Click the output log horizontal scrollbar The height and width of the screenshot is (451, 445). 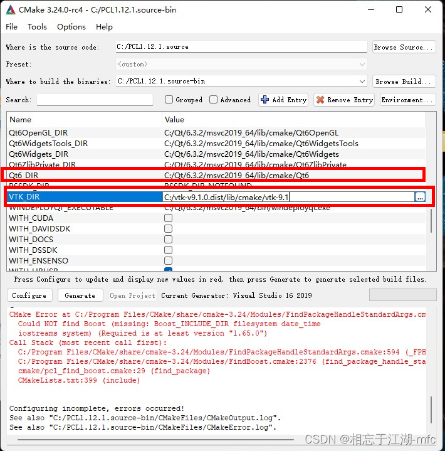point(155,439)
